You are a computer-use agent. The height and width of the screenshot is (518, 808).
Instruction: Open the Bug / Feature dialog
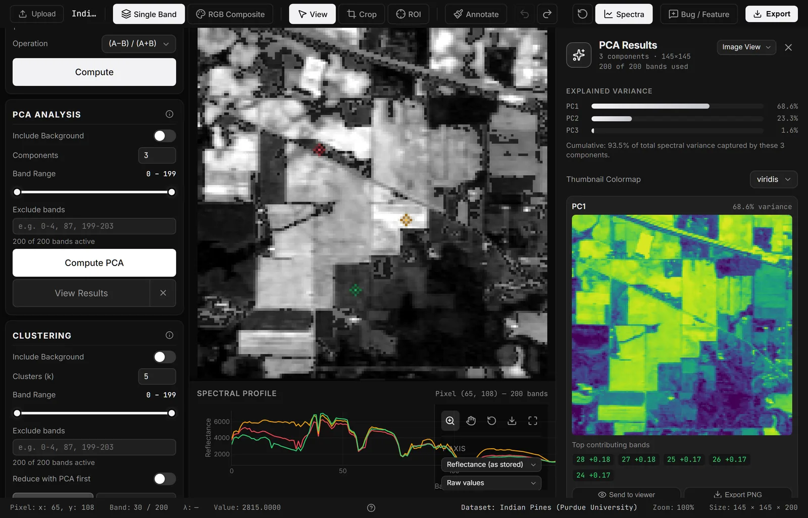[699, 14]
